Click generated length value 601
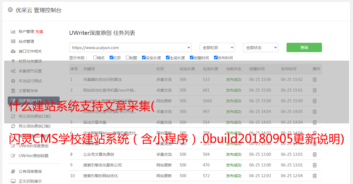The height and width of the screenshot is (184, 353). pos(206,90)
